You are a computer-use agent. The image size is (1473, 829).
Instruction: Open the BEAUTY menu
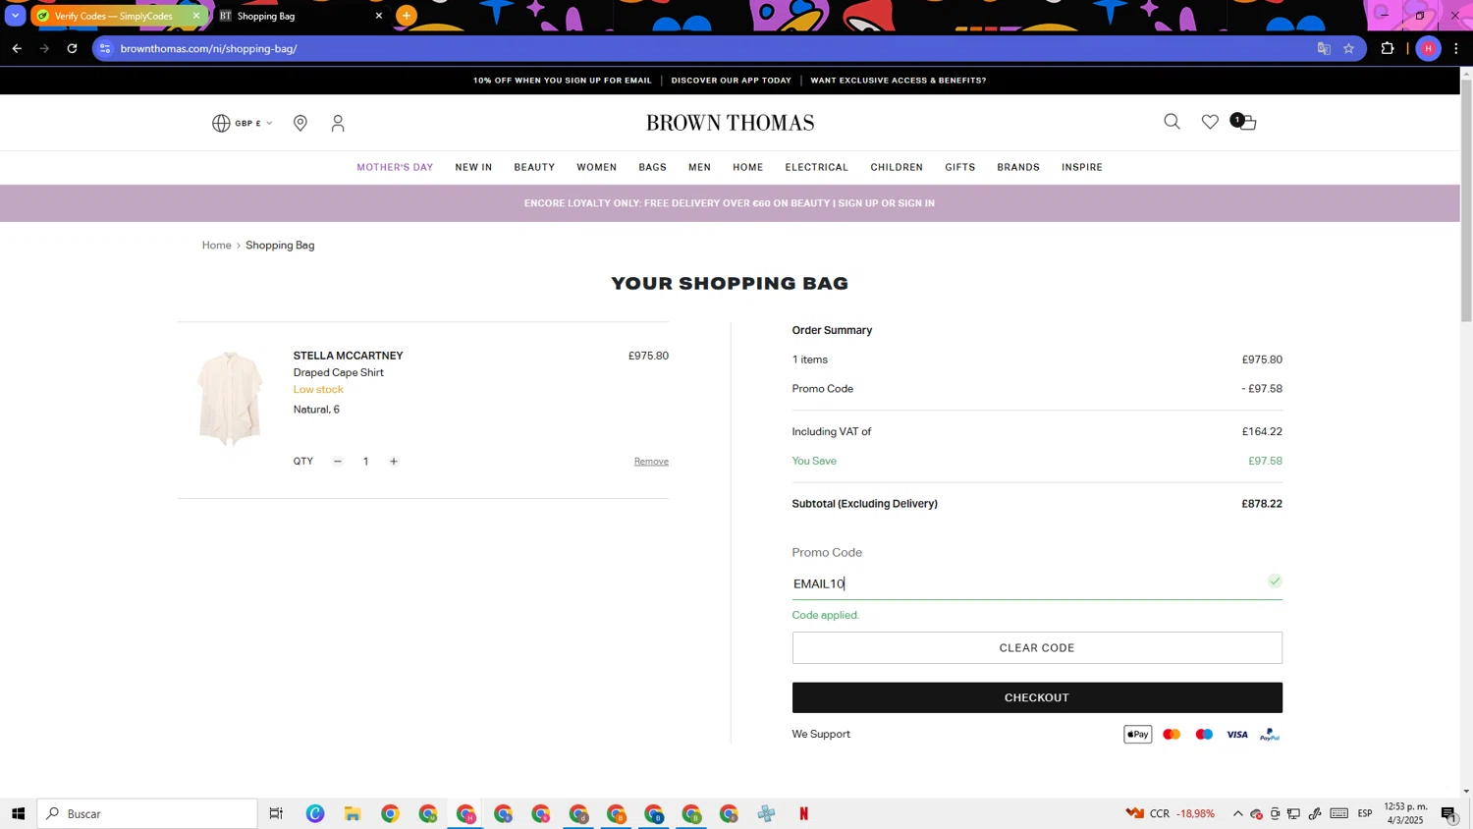pos(534,167)
